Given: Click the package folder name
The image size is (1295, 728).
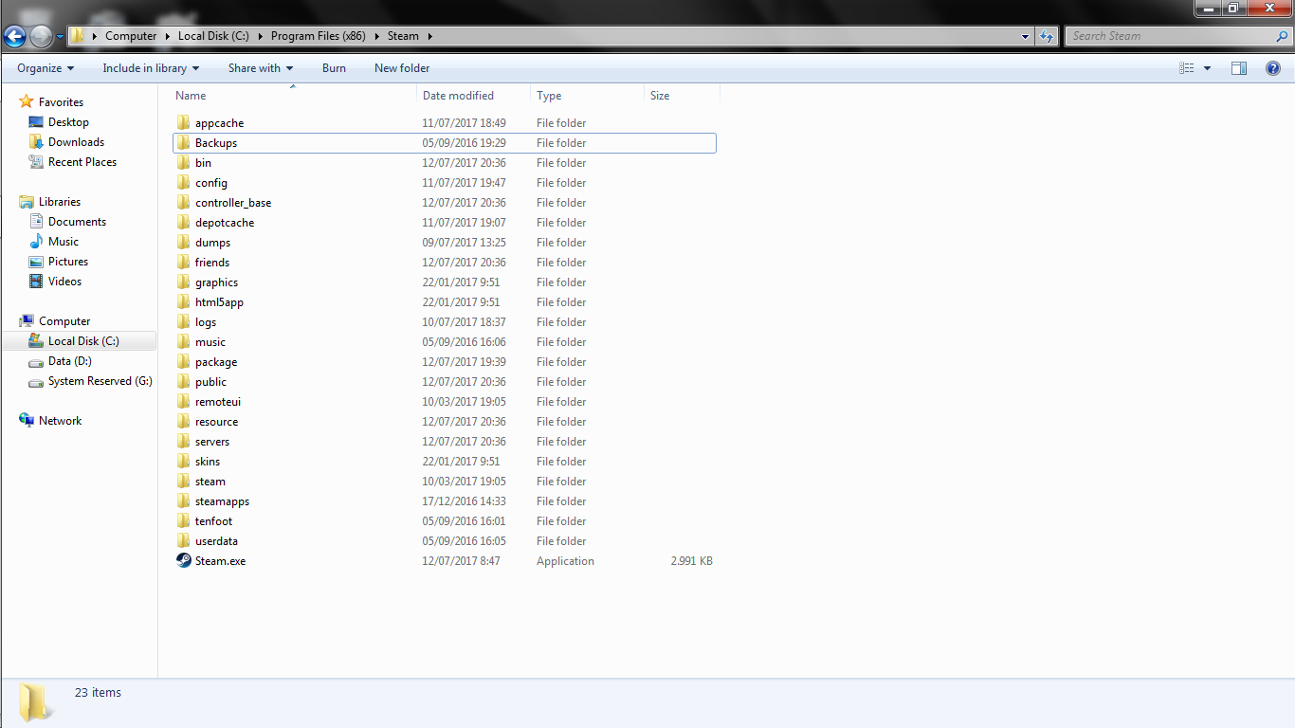Looking at the screenshot, I should coord(216,362).
